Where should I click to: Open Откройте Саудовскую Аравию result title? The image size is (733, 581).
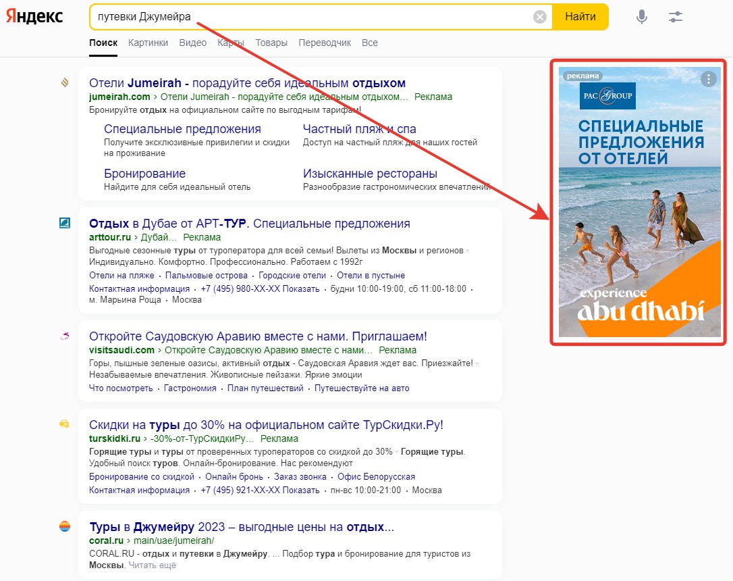point(258,336)
